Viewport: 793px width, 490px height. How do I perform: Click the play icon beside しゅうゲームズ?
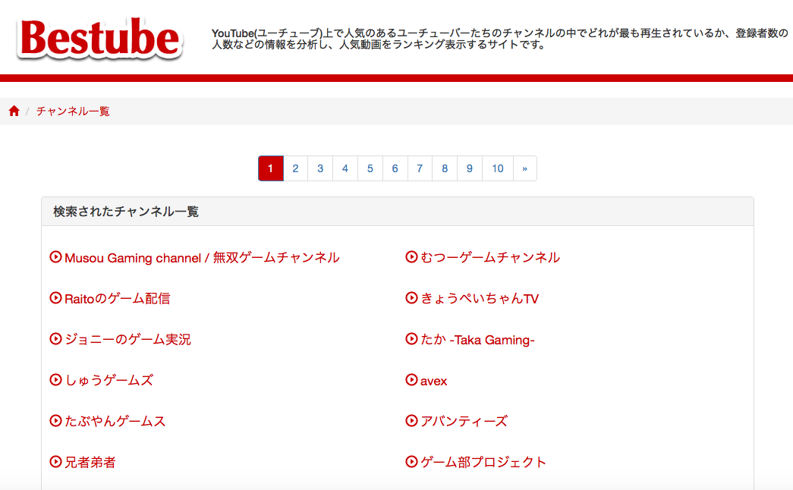(x=55, y=380)
